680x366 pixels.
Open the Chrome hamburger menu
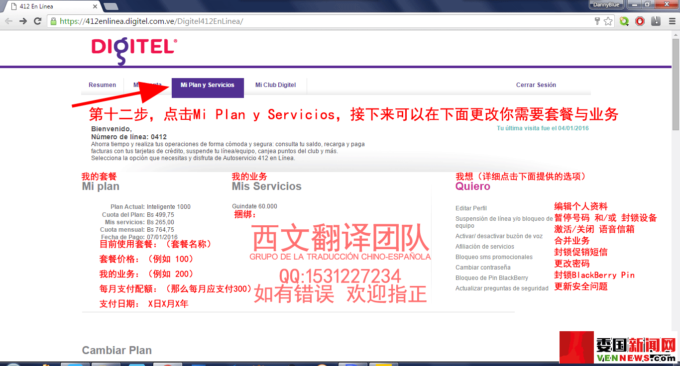coord(672,21)
